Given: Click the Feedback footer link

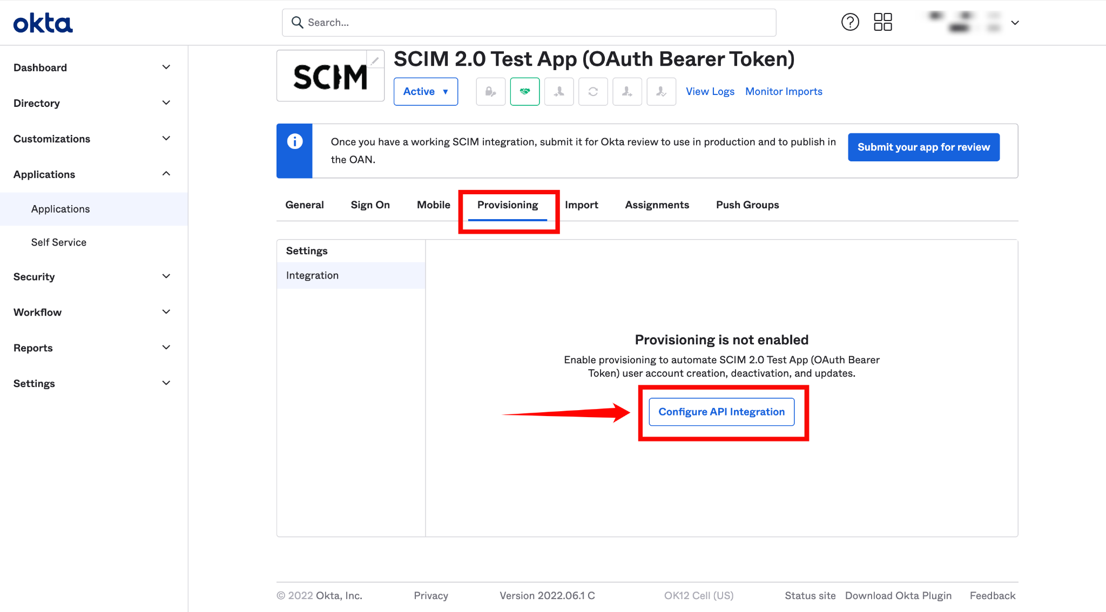Looking at the screenshot, I should [x=993, y=596].
